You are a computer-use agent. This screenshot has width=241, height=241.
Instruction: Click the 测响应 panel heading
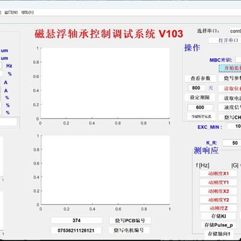[x=206, y=150]
